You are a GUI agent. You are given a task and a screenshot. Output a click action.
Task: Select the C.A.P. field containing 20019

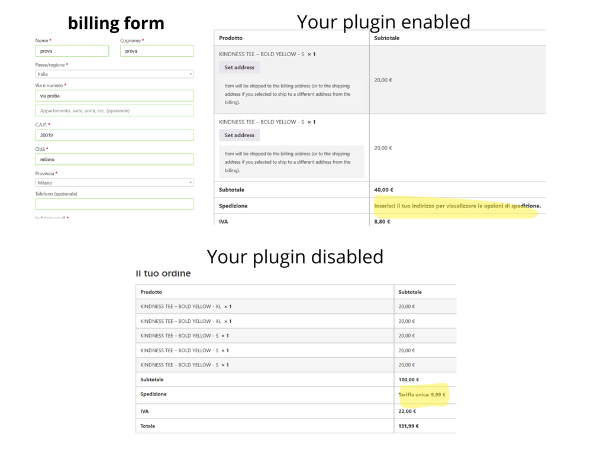click(x=114, y=135)
